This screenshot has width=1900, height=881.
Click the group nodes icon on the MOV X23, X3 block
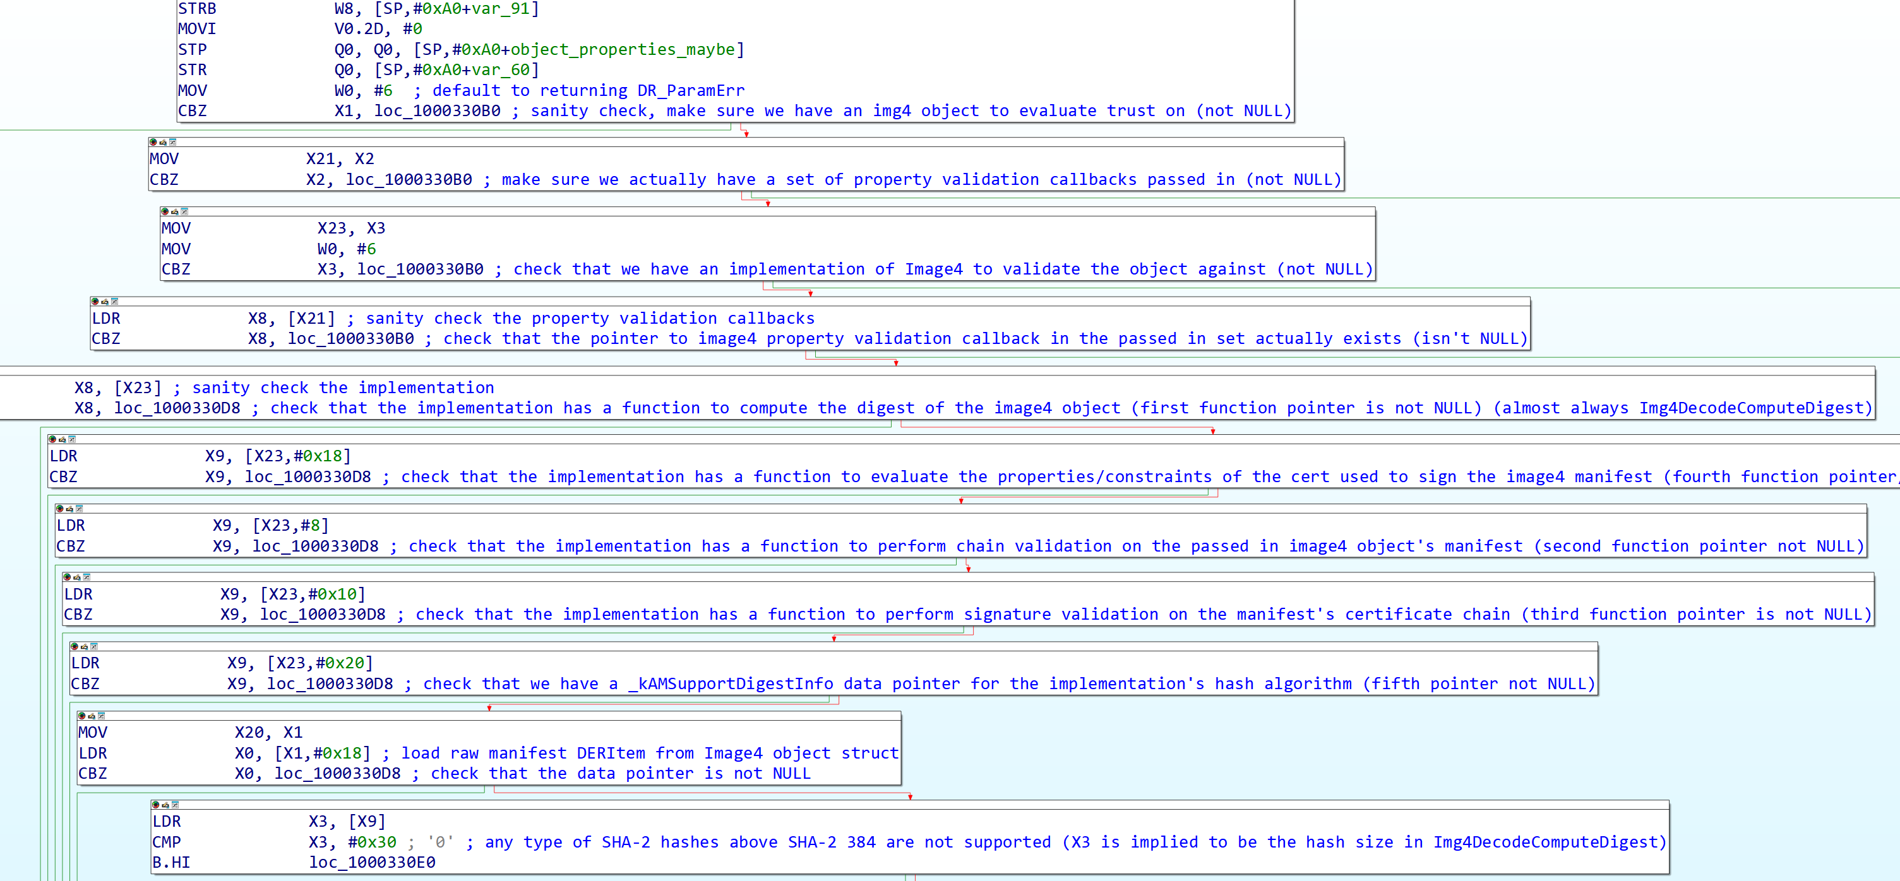pos(184,211)
